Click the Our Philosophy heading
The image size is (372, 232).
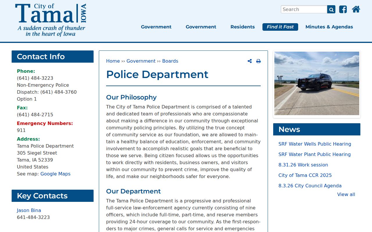click(x=131, y=97)
